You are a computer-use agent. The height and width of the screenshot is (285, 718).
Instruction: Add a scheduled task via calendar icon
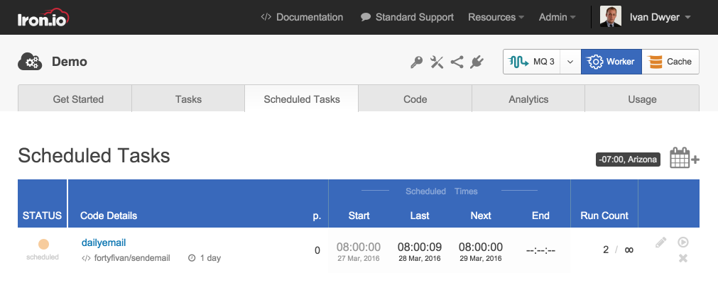[684, 158]
